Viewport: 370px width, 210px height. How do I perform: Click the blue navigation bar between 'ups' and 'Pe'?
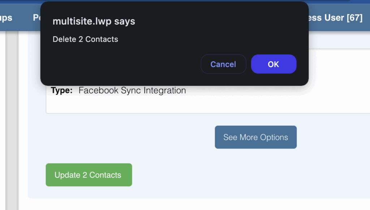[x=23, y=18]
